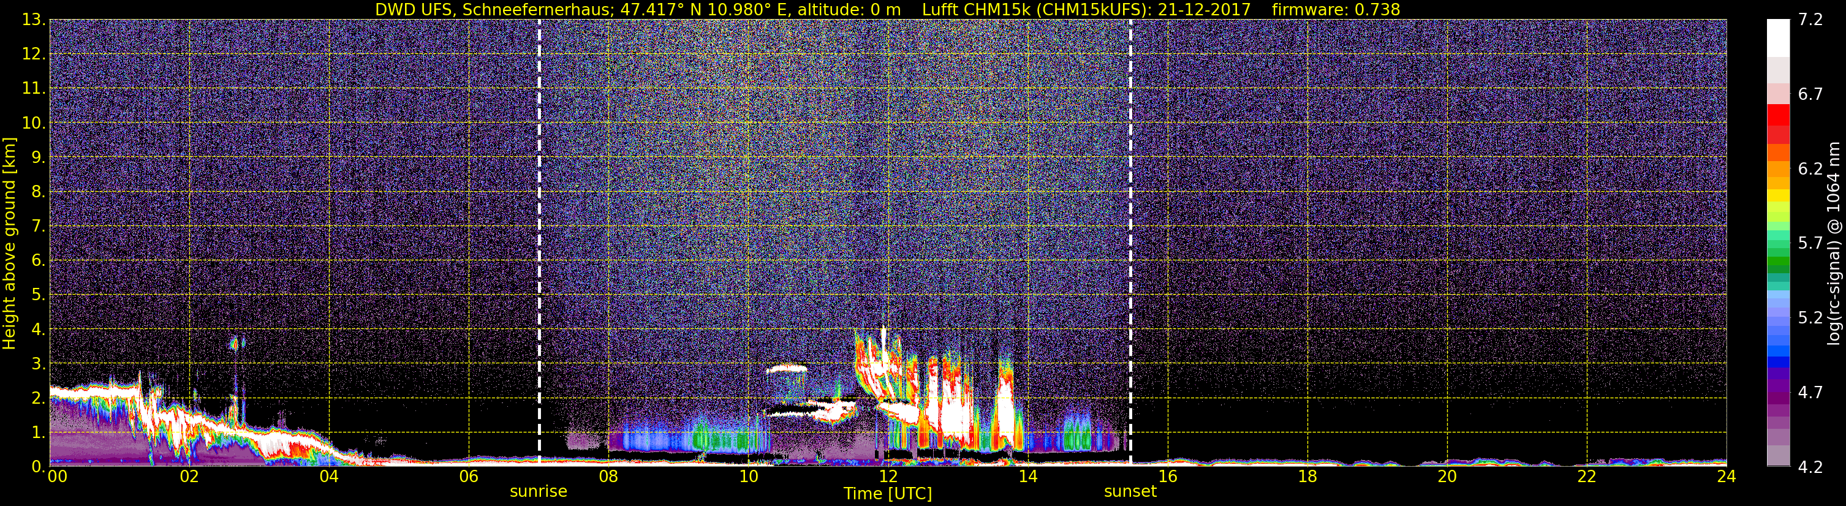Click the height axis tick '10.'

point(33,123)
